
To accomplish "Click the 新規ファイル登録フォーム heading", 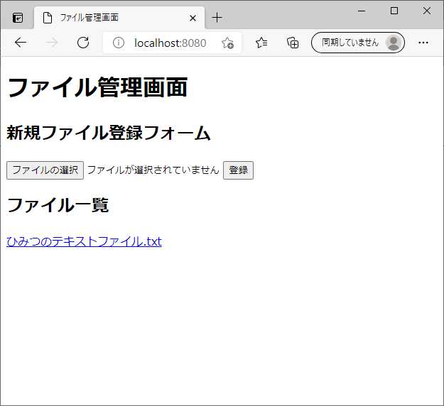I will coord(109,133).
